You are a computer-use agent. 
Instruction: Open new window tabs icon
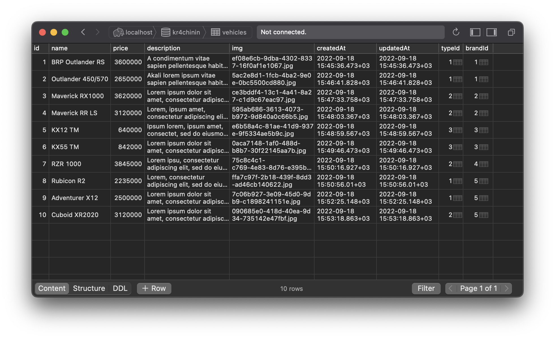tap(511, 32)
